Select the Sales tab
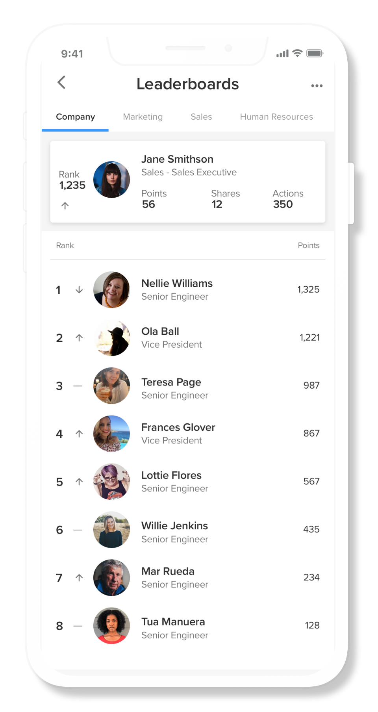 tap(201, 117)
